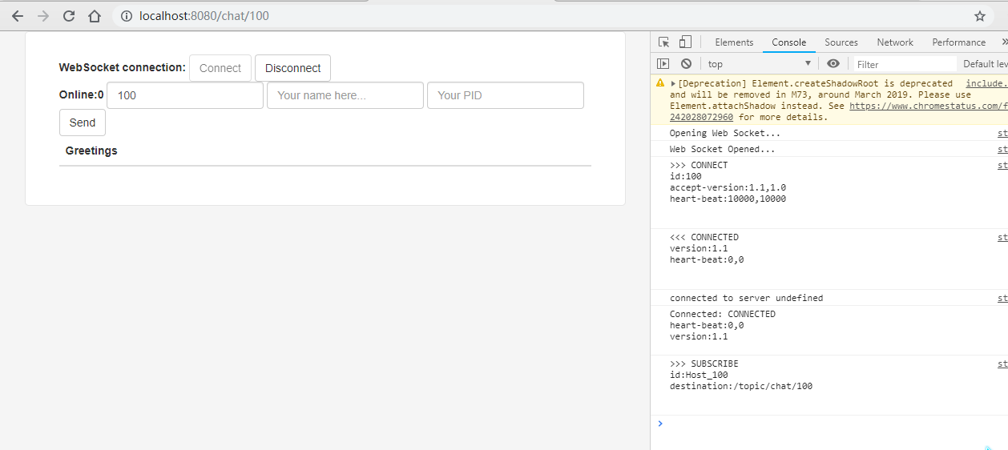The width and height of the screenshot is (1008, 450).
Task: Select the '>>> CONNECT' log entry
Action: click(x=699, y=165)
